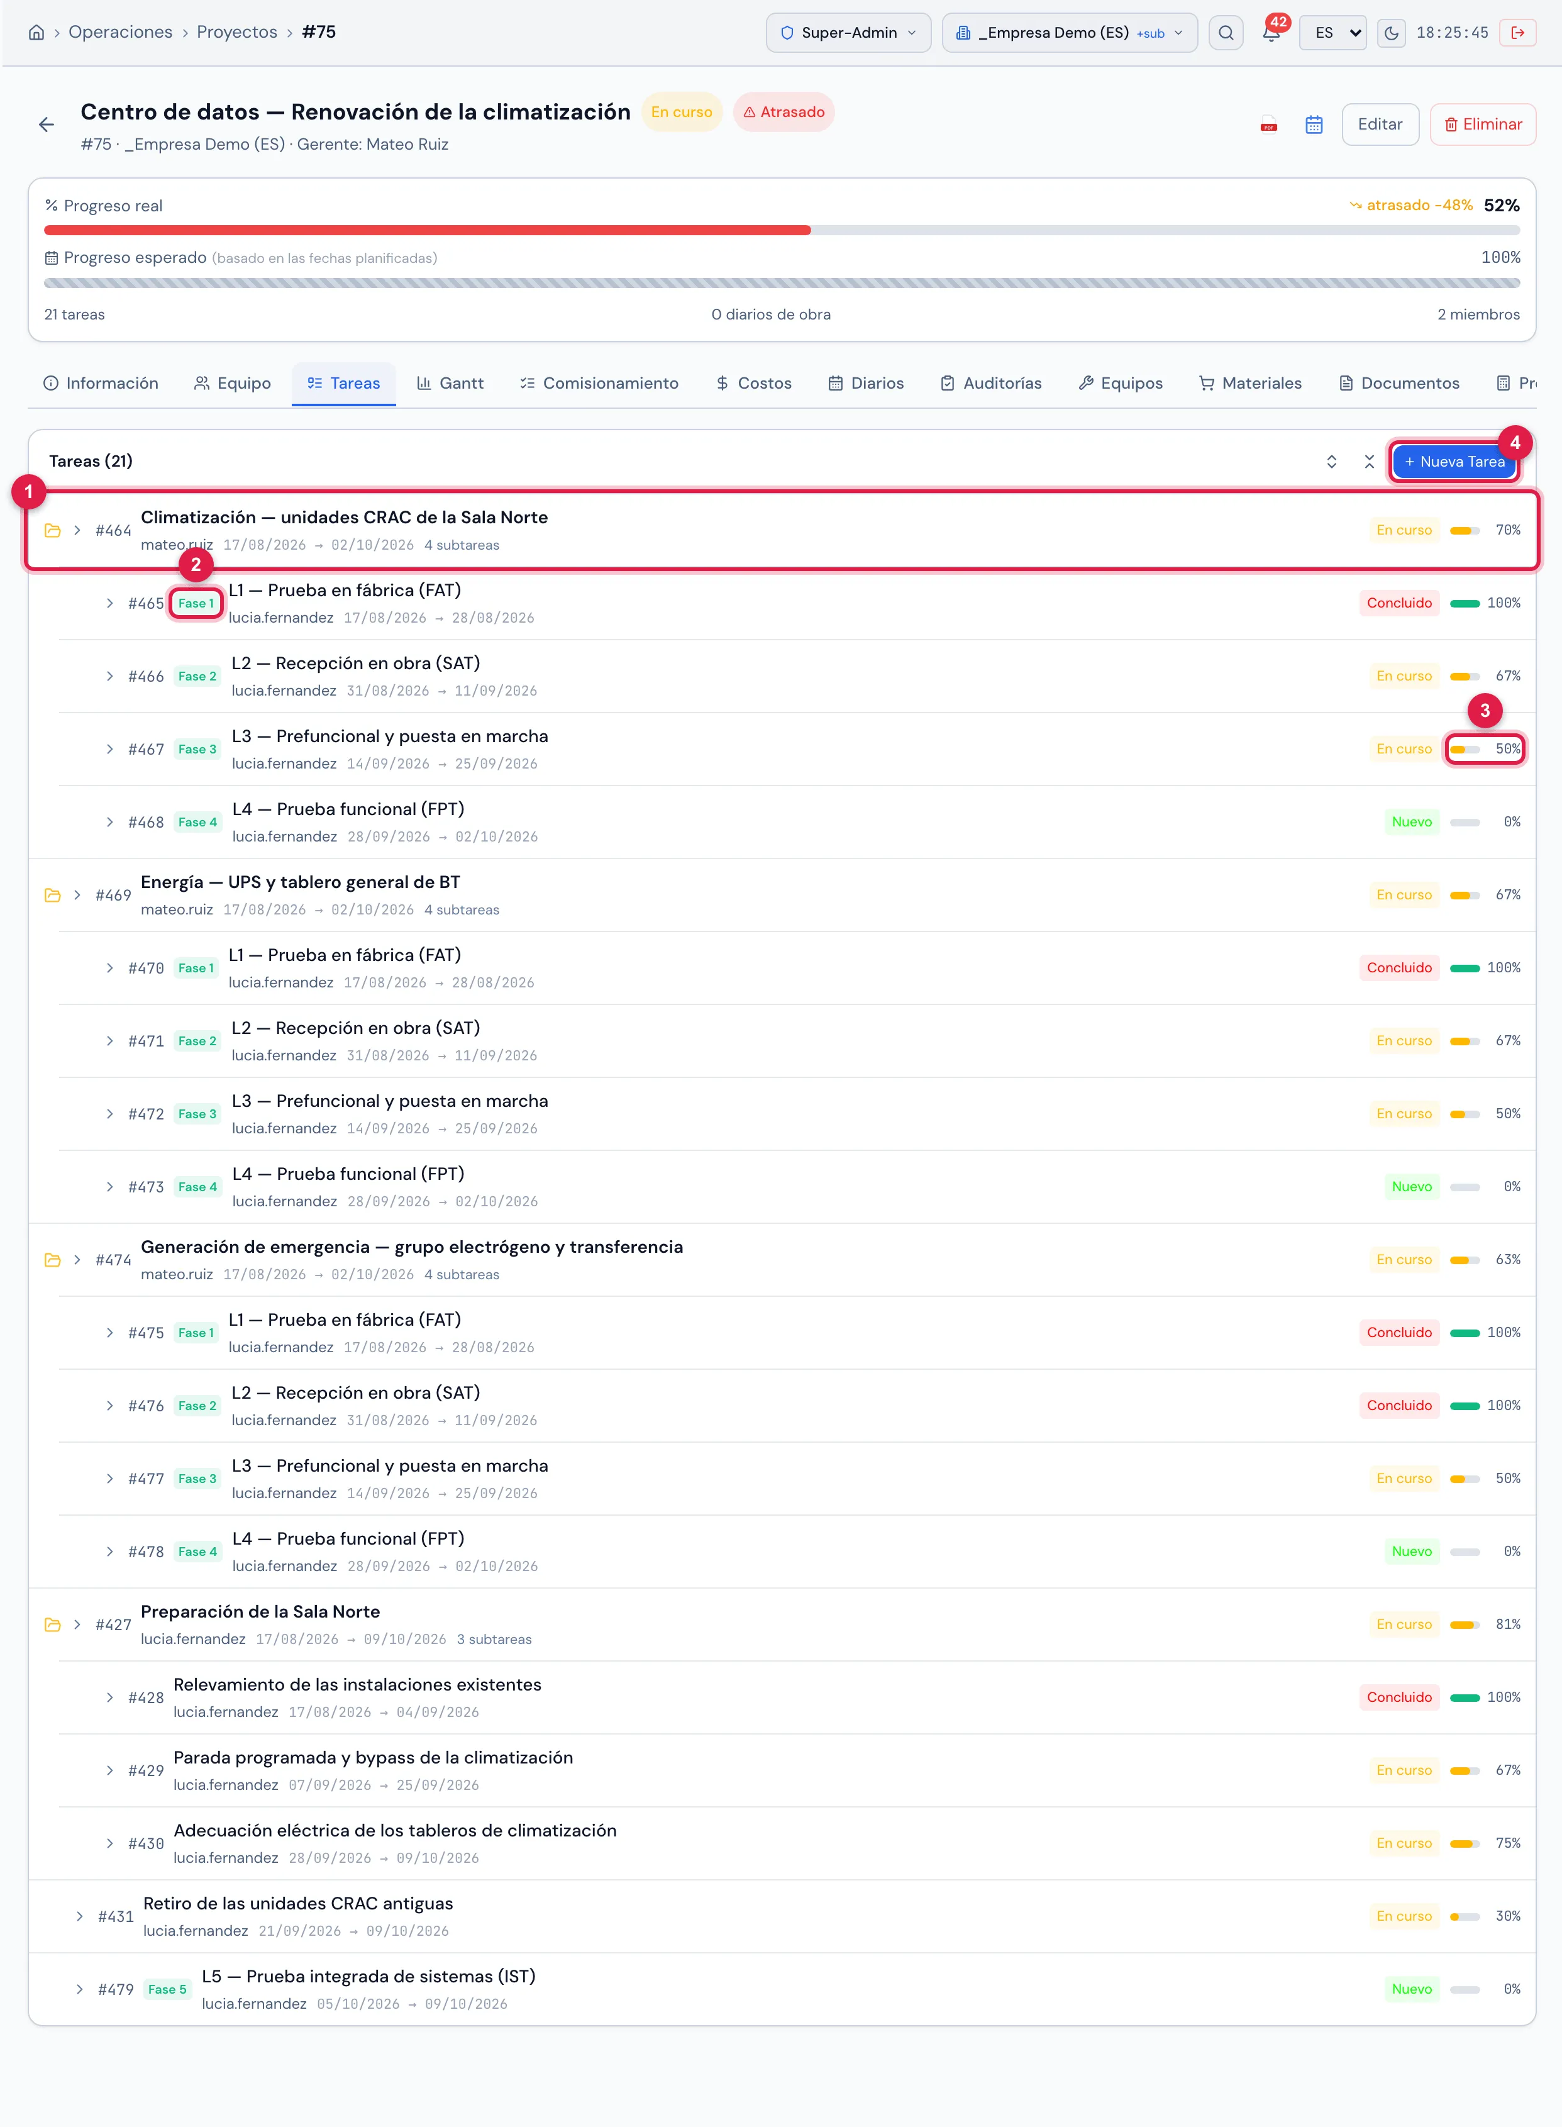This screenshot has width=1562, height=2127.
Task: Click folder icon of task #464
Action: pyautogui.click(x=53, y=531)
